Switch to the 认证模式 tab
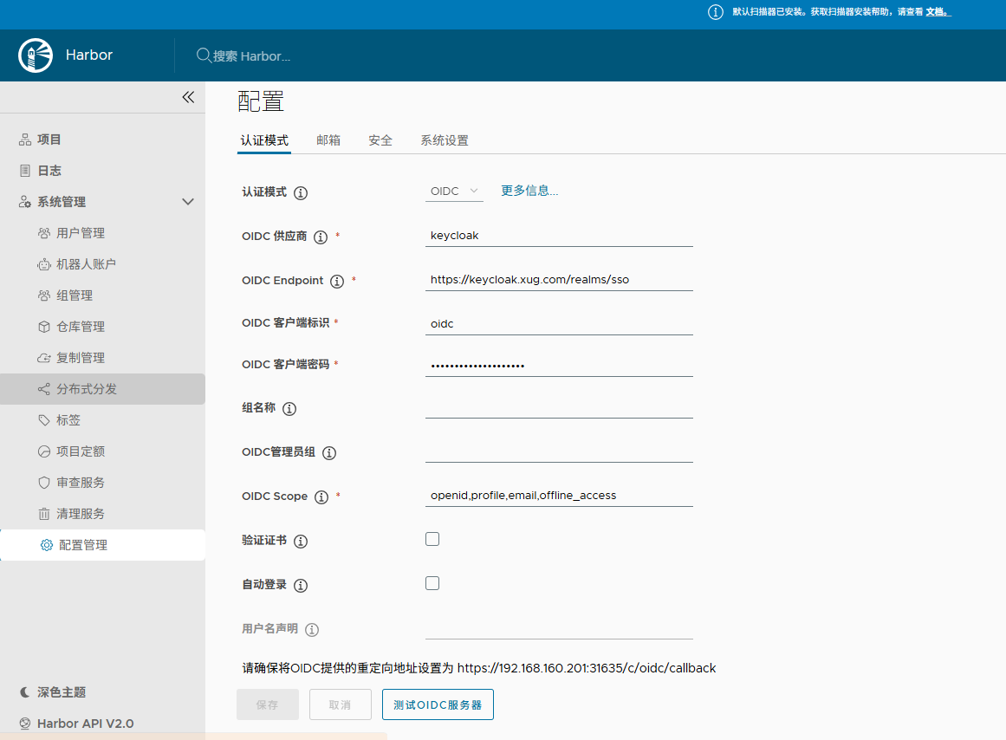Viewport: 1006px width, 740px height. [x=264, y=140]
